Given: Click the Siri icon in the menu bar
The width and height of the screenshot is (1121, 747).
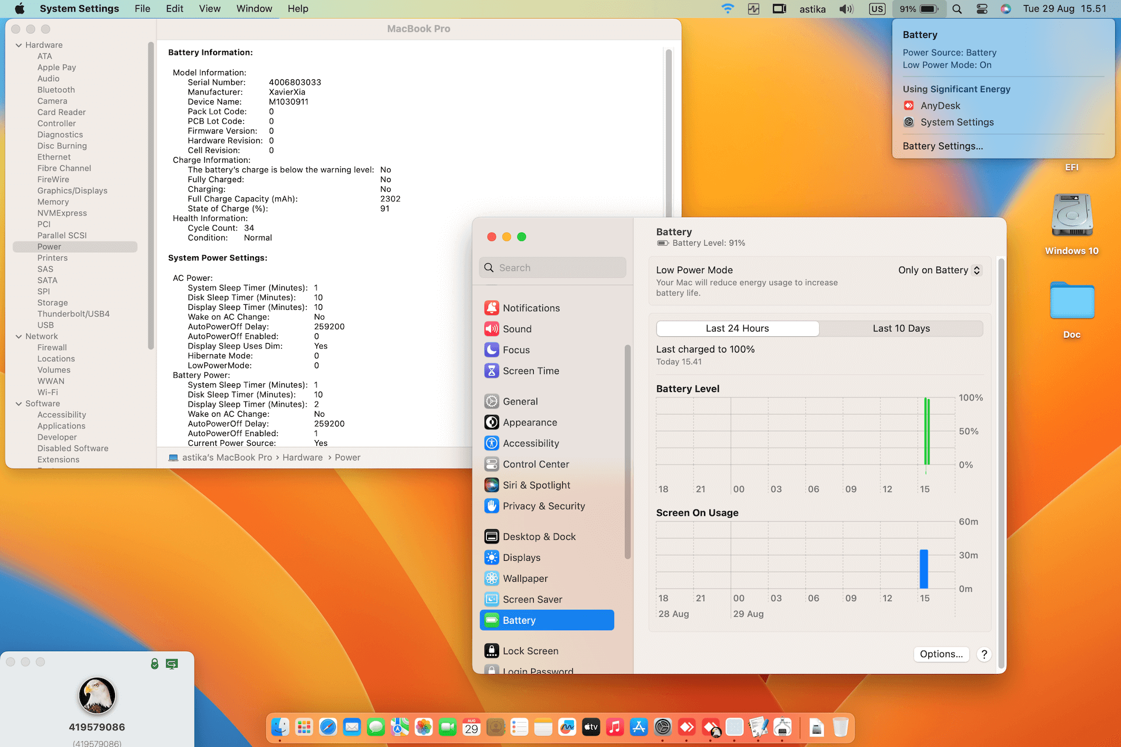Looking at the screenshot, I should click(1005, 9).
